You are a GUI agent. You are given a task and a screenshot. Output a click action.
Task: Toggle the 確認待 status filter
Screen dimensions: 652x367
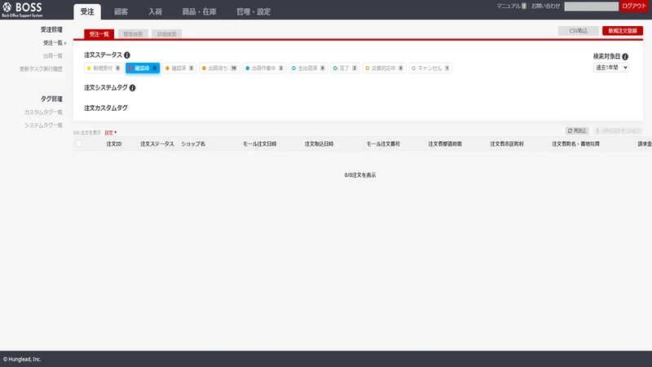tap(143, 69)
